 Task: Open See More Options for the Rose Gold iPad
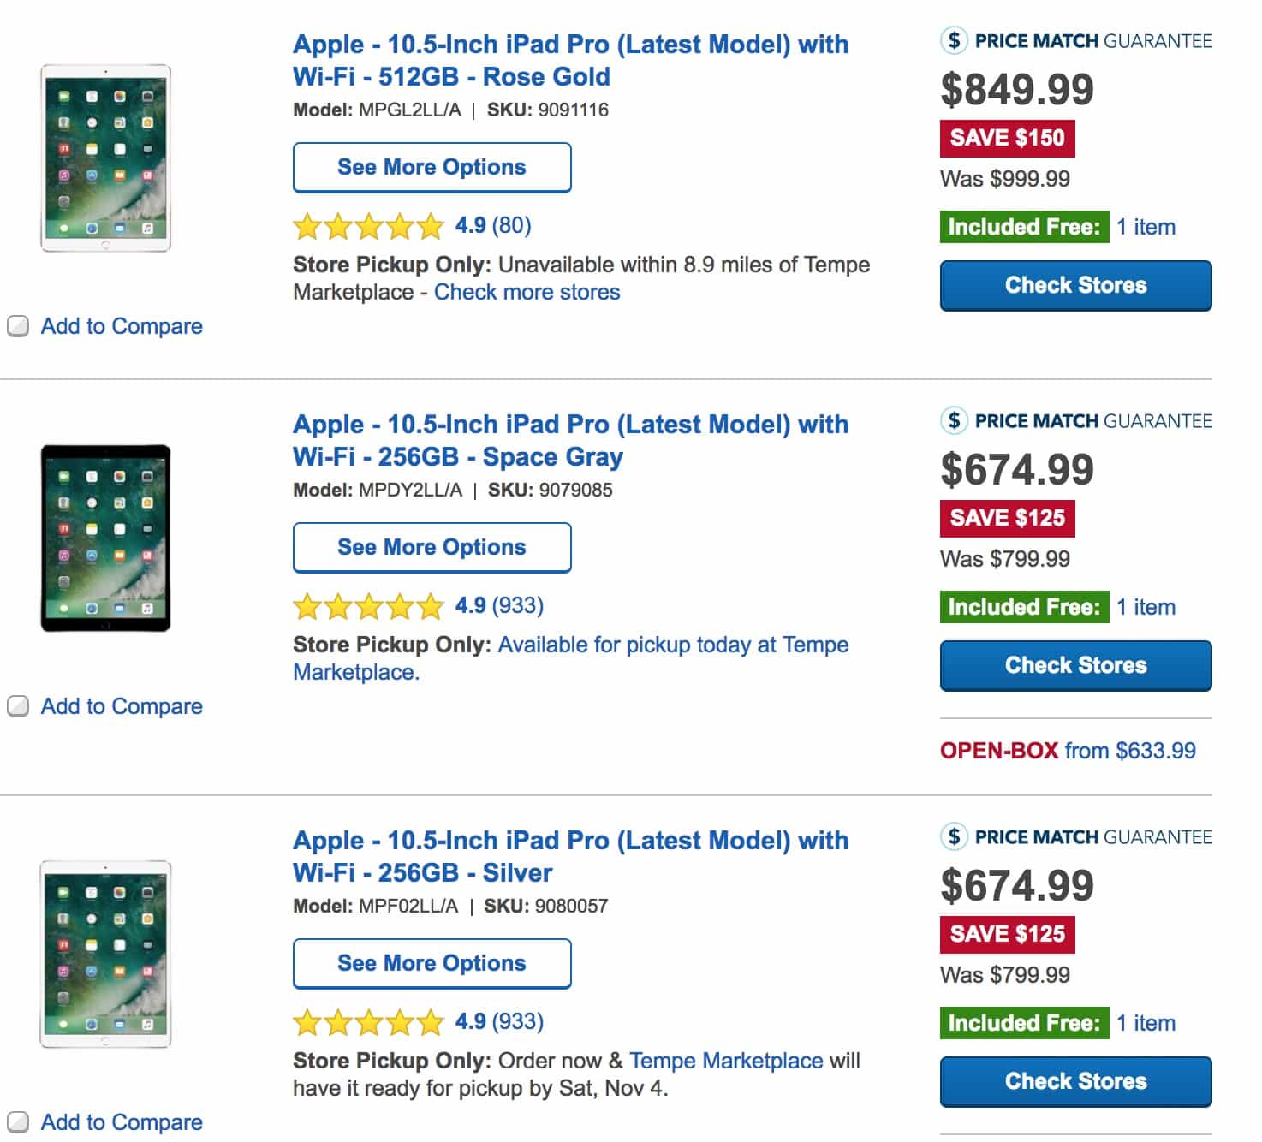tap(432, 167)
